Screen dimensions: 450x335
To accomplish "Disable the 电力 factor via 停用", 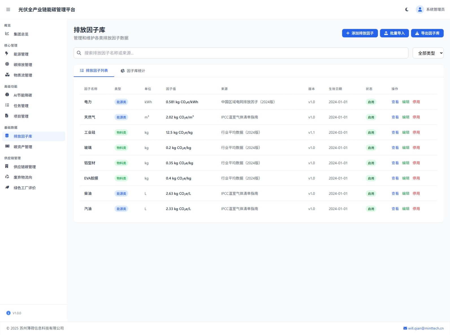I will pyautogui.click(x=416, y=102).
